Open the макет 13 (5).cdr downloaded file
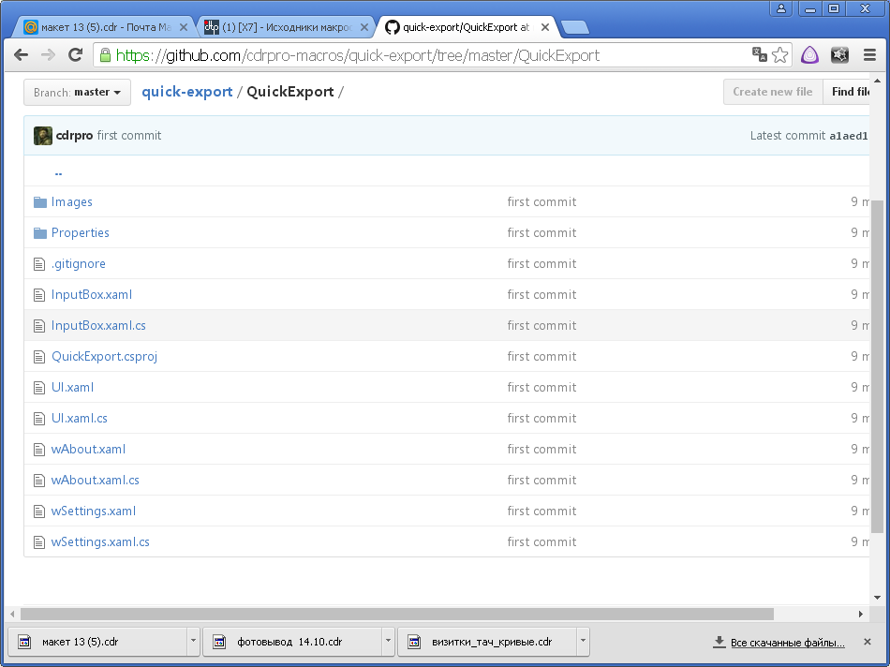Image resolution: width=890 pixels, height=667 pixels. pos(97,642)
